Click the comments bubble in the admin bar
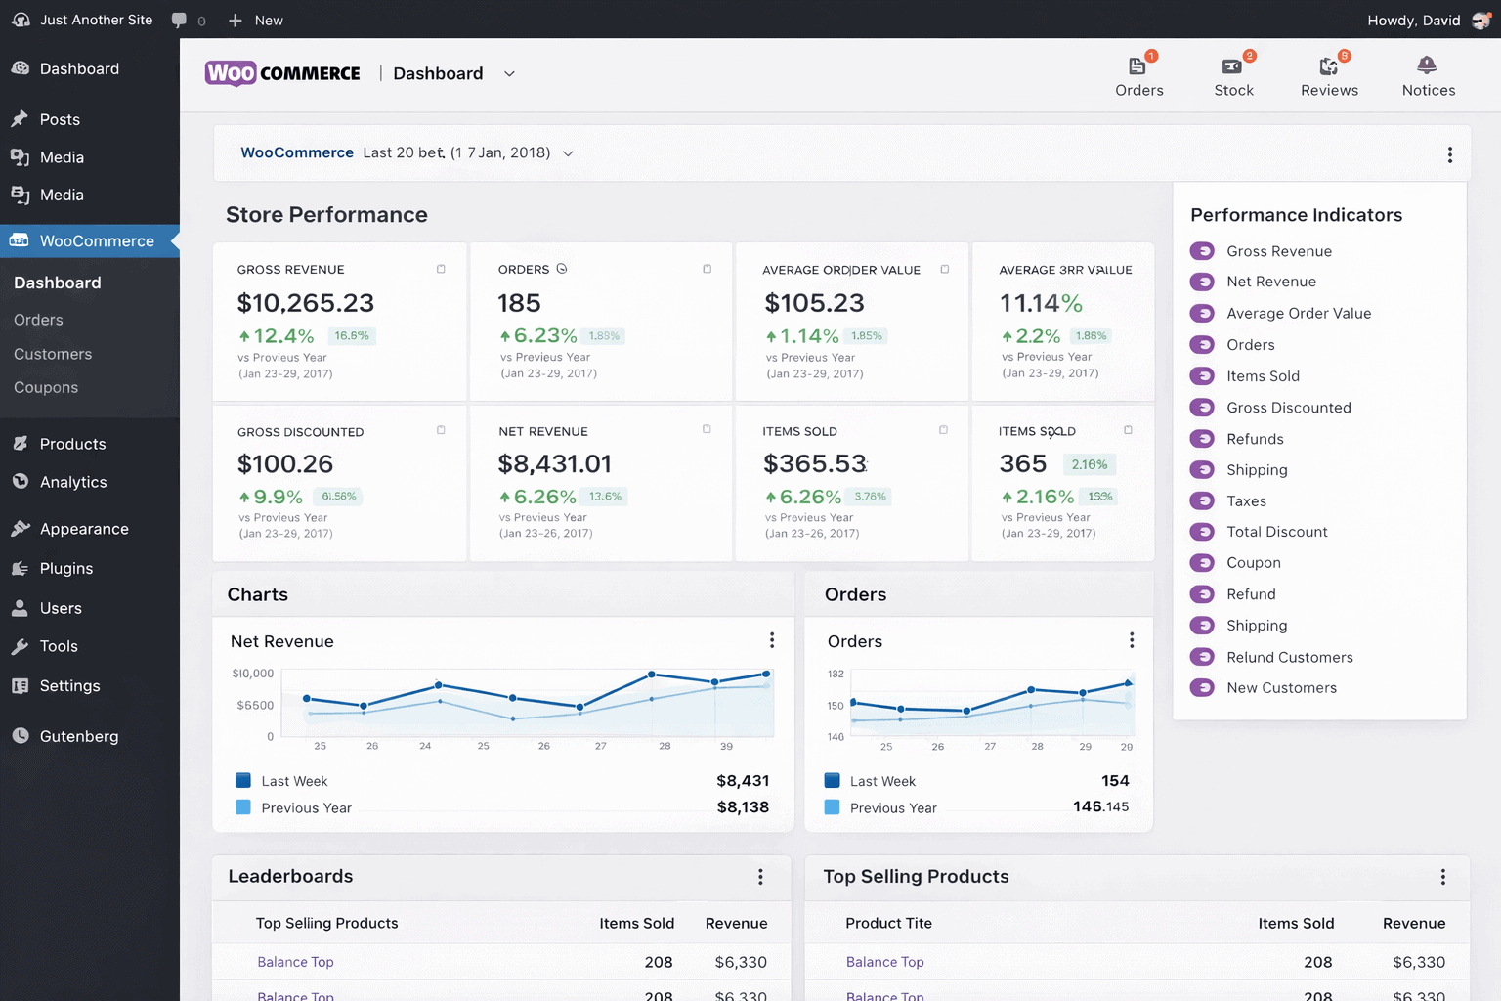Image resolution: width=1501 pixels, height=1001 pixels. [177, 20]
